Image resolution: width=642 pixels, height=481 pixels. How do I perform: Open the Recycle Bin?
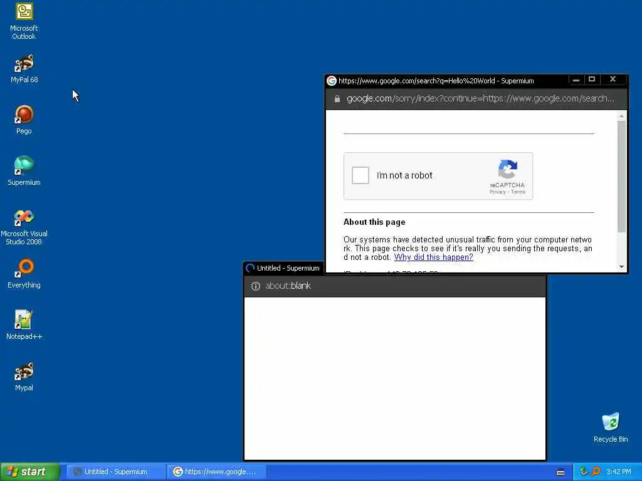pos(611,427)
